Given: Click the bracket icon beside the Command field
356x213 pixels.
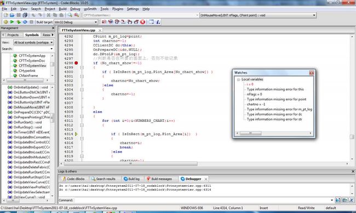Looking at the screenshot, I should point(338,200).
